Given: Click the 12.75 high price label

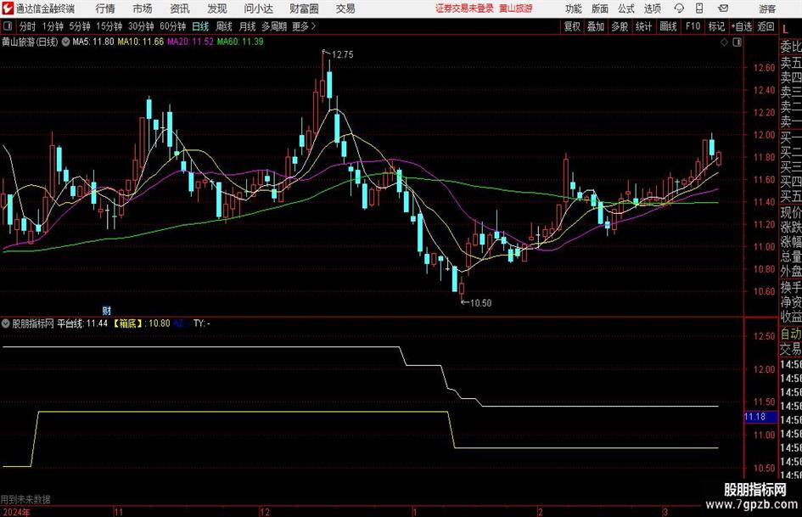Looking at the screenshot, I should click(x=342, y=55).
